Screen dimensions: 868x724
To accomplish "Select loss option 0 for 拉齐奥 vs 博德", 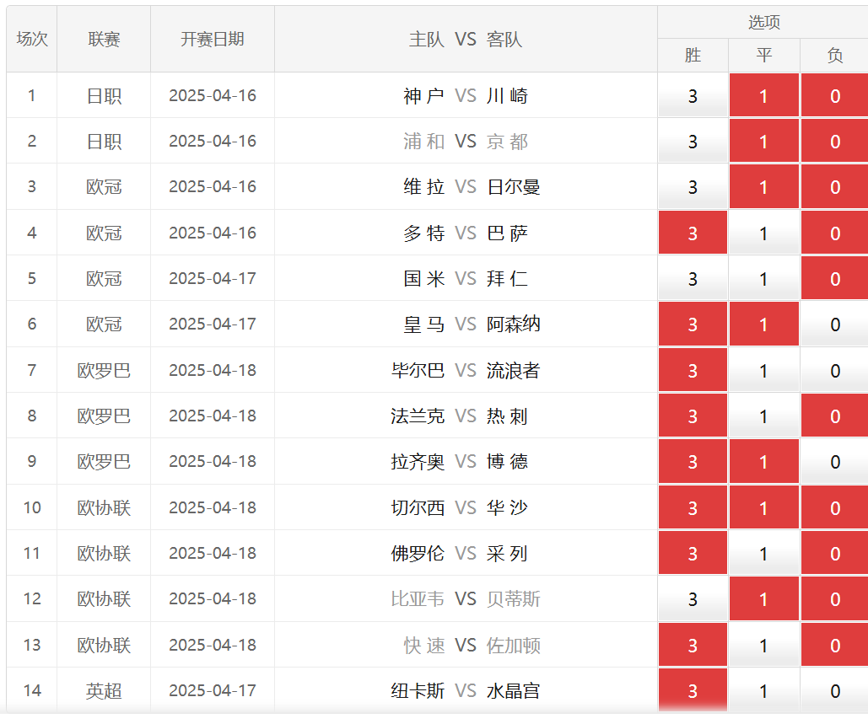I will (835, 461).
